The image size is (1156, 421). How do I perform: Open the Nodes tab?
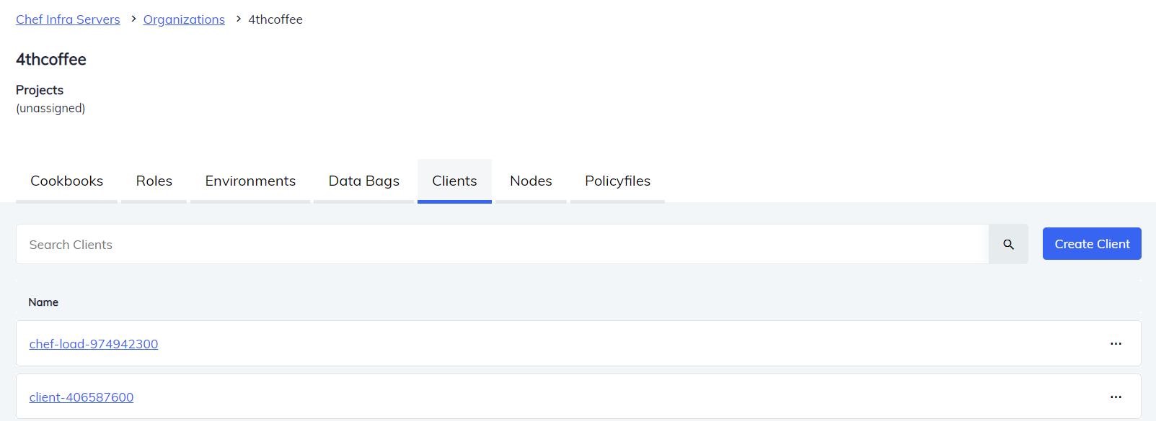point(531,181)
